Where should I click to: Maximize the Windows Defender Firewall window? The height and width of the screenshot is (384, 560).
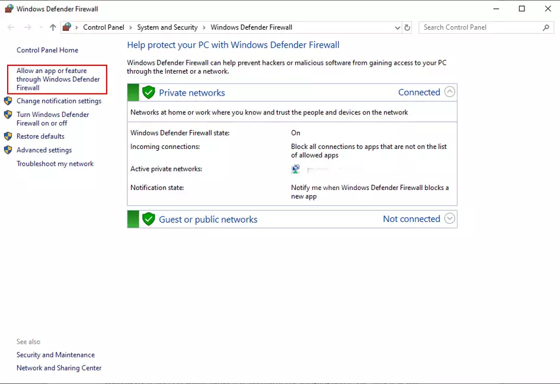[522, 8]
